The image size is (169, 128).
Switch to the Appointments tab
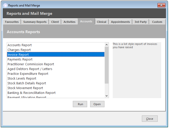pos(120,22)
